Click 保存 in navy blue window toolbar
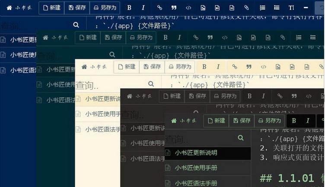Image resolution: width=325 pixels, height=187 pixels. pos(77,8)
